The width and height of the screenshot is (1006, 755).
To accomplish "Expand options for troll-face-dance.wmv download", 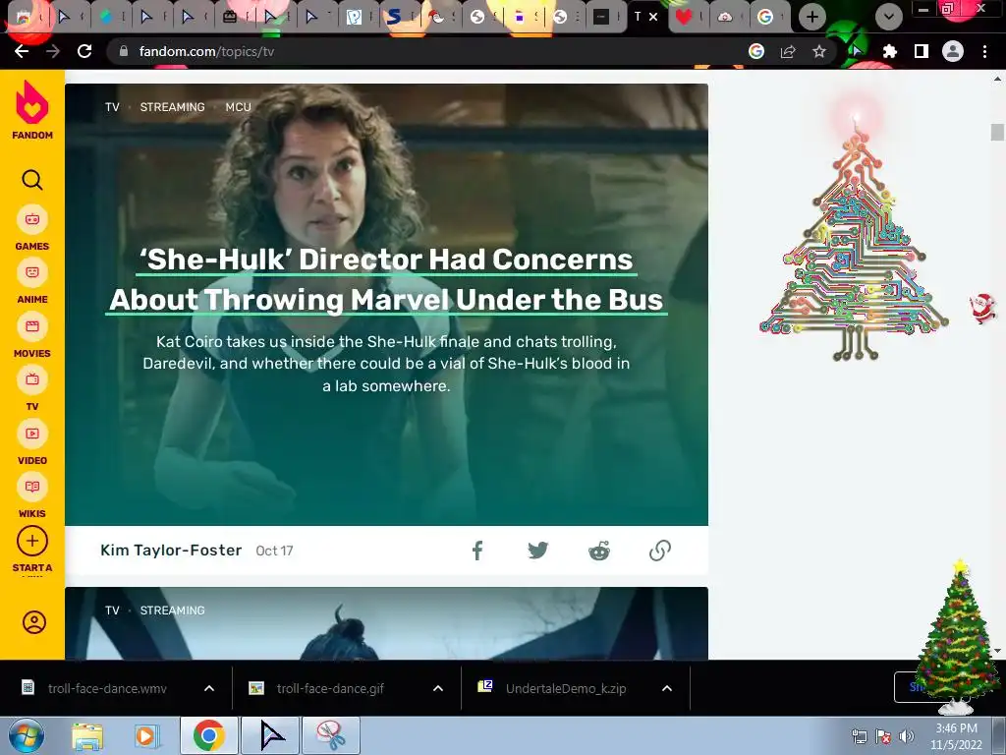I will (209, 688).
